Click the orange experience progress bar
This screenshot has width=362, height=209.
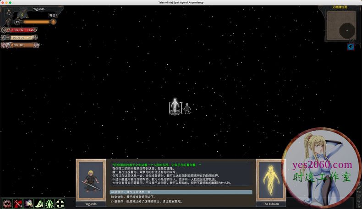(x=36, y=22)
